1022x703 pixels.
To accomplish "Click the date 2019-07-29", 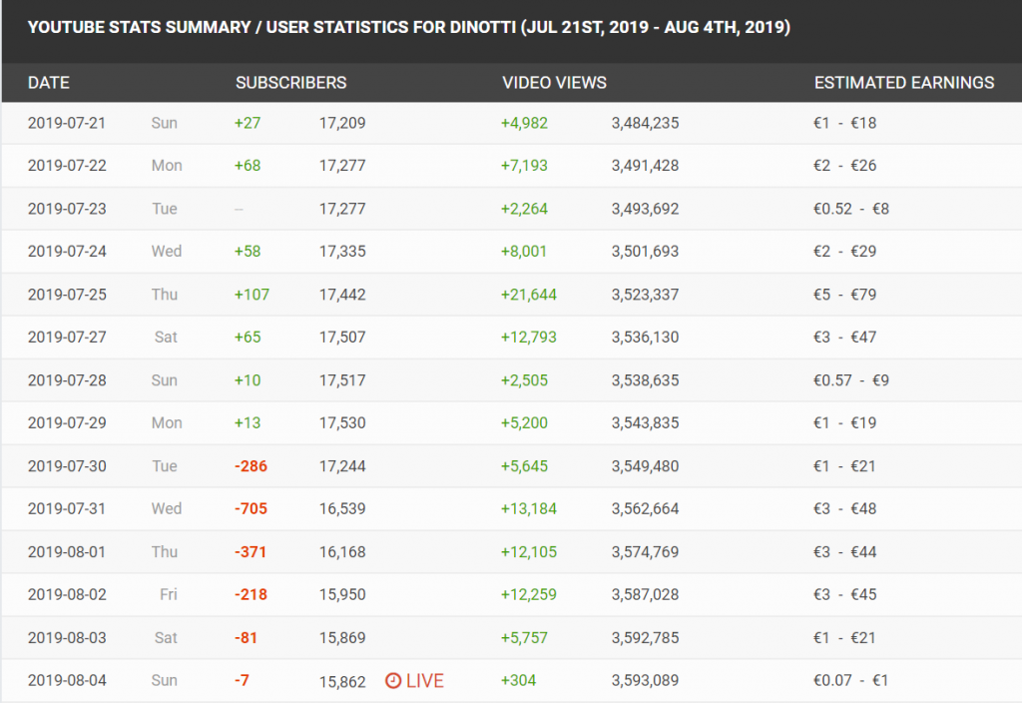I will [67, 422].
